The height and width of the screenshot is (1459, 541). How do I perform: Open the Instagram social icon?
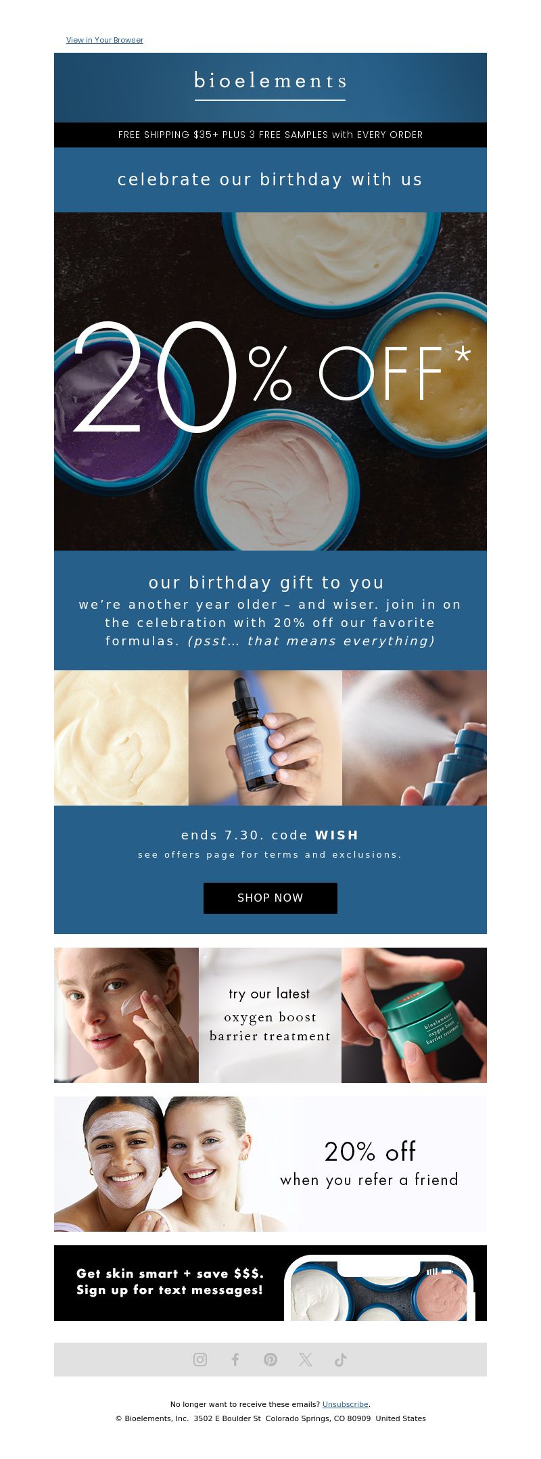pos(200,1359)
